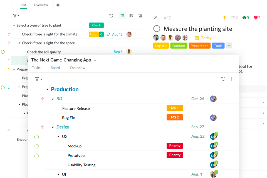Viewport: 267px width, 178px height.
Task: Open the Usability Testing task row
Action: coord(81,165)
